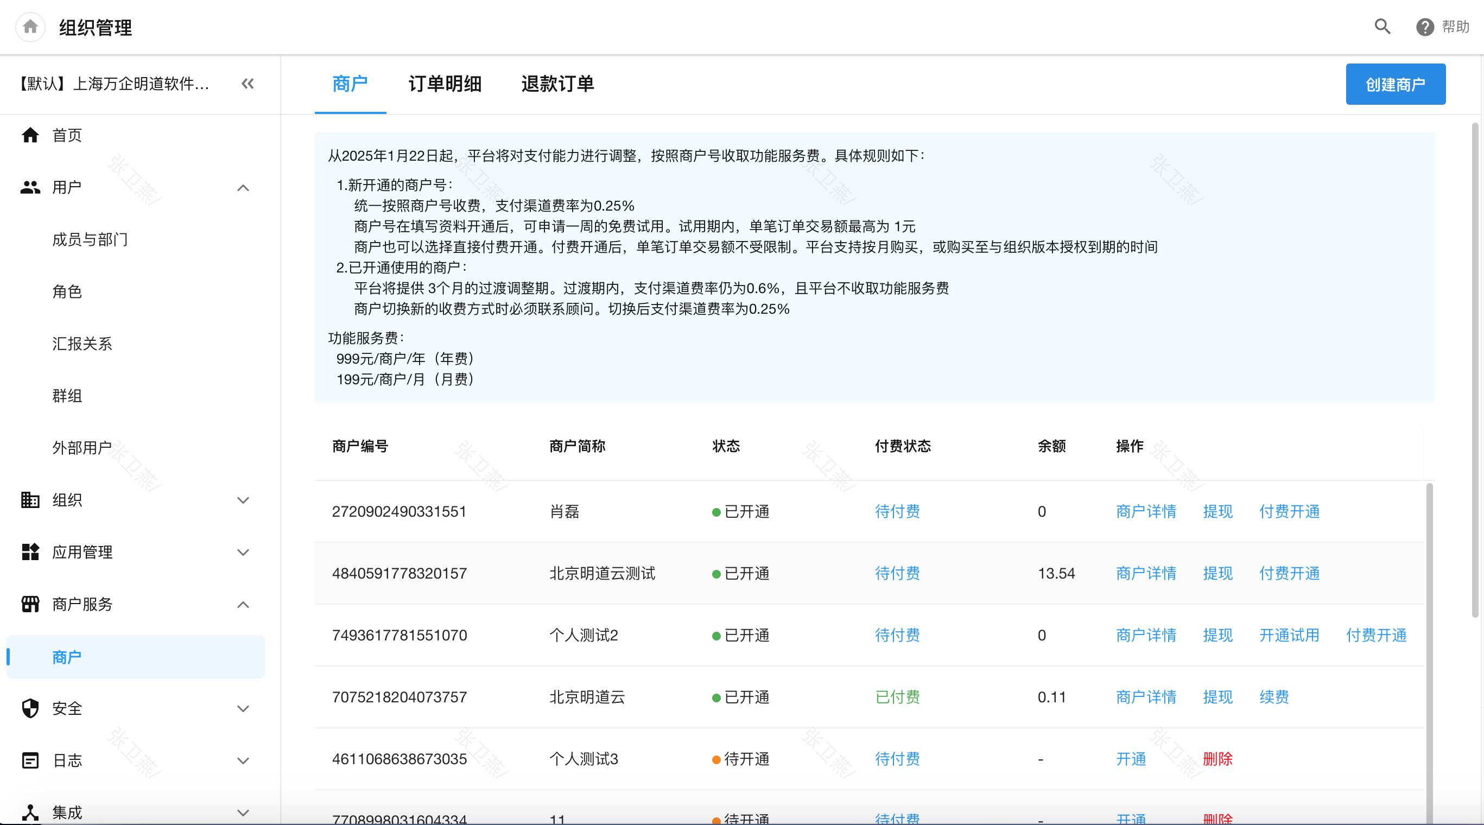Click balance value 13.54
Screen dimensions: 1484x825
(x=1056, y=573)
